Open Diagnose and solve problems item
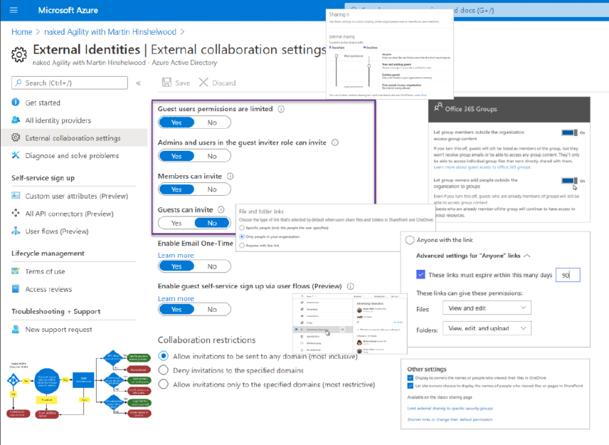 (x=73, y=156)
